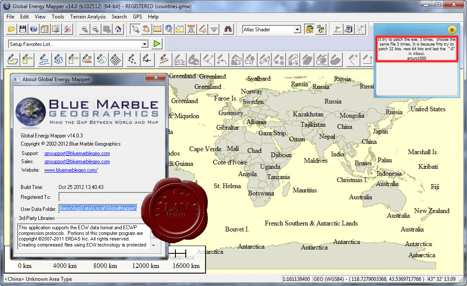The image size is (467, 286).
Task: Click the Japan label on the map
Action: tap(380, 131)
